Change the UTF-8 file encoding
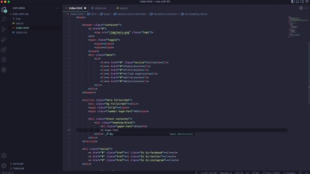Image resolution: width=310 pixels, height=174 pixels. click(239, 173)
